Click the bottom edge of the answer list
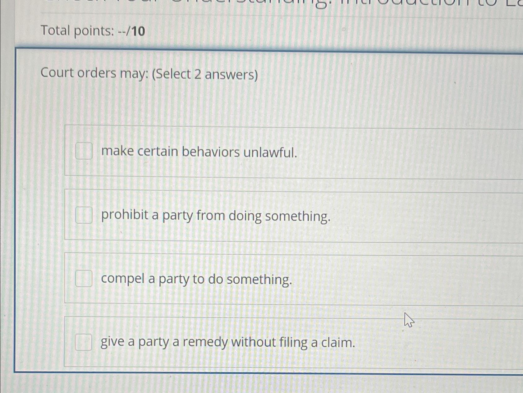The image size is (523, 393). 249,367
